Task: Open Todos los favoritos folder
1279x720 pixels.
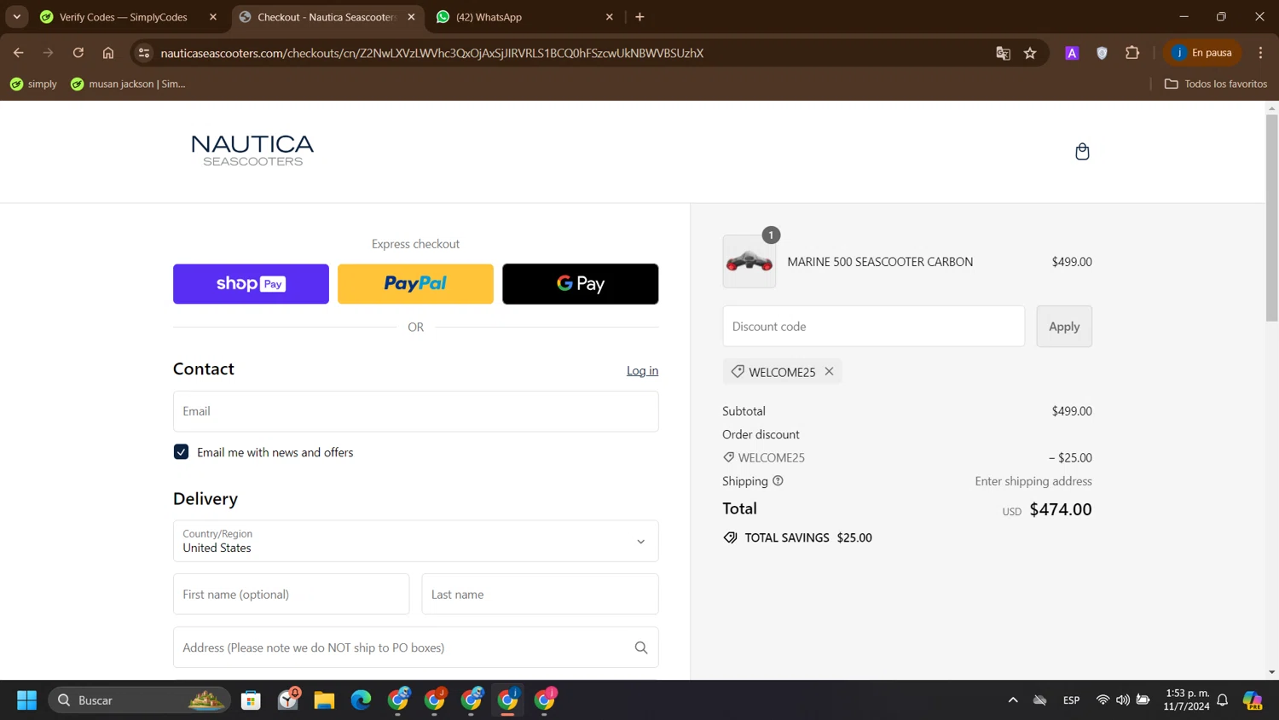Action: tap(1216, 84)
